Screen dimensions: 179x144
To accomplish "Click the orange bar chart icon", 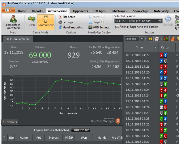I will tap(172, 39).
